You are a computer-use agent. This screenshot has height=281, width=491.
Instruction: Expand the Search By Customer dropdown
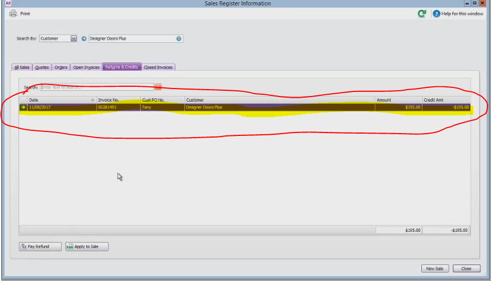click(x=73, y=38)
